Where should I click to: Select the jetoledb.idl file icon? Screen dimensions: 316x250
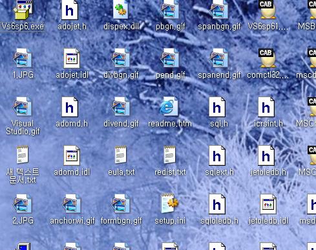coord(268,204)
